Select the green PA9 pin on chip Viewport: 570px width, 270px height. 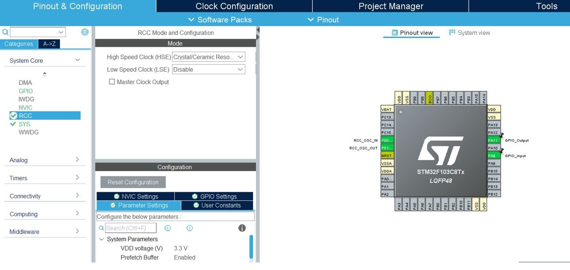point(494,156)
